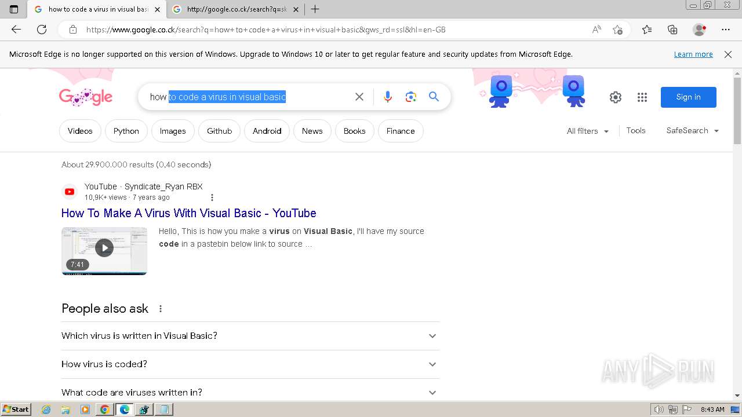
Task: Filter results by Books
Action: pyautogui.click(x=354, y=131)
